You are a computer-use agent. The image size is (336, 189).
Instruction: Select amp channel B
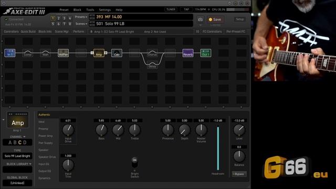tap(15, 142)
